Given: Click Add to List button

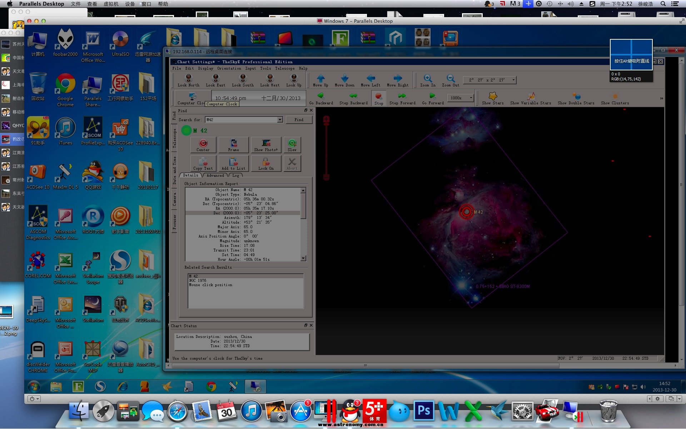Looking at the screenshot, I should coord(234,164).
